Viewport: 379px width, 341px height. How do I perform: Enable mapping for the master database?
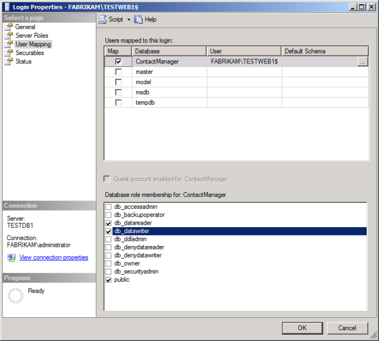(x=118, y=72)
